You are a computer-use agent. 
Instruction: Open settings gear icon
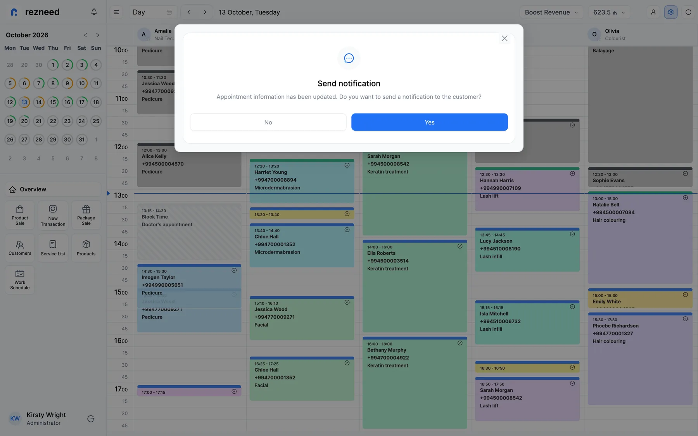(x=670, y=12)
